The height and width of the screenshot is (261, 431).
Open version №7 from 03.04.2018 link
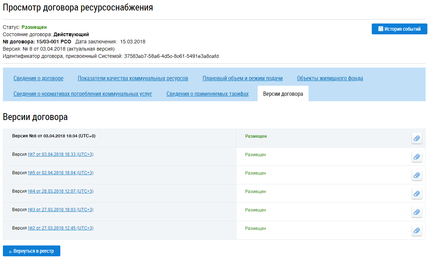point(61,154)
